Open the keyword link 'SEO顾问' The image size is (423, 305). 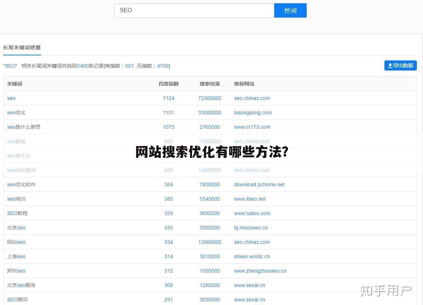click(x=17, y=300)
